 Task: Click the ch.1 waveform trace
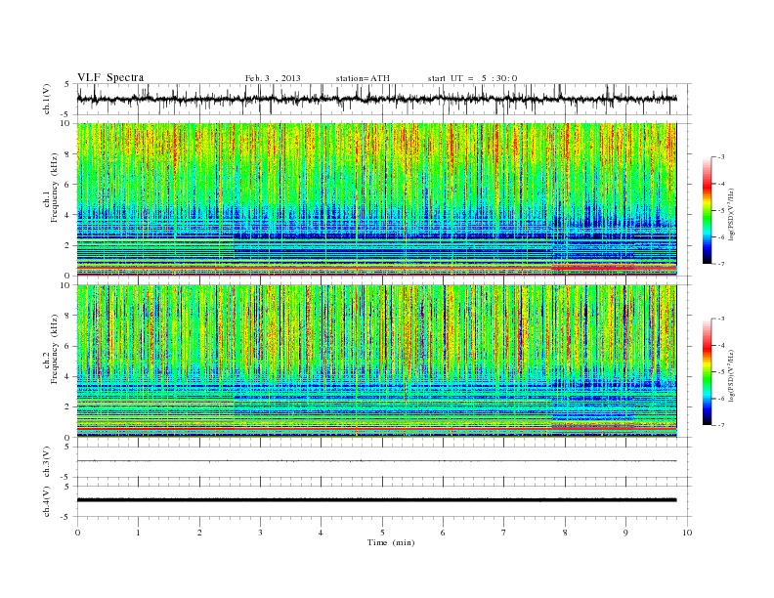pyautogui.click(x=376, y=99)
